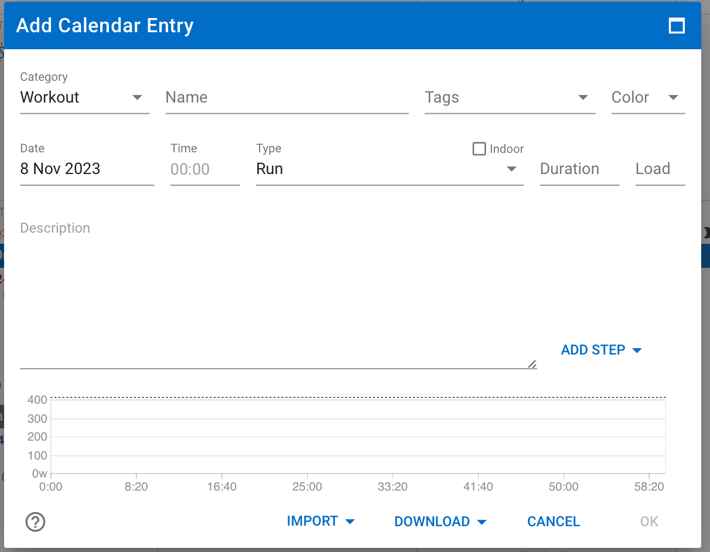Expand the Tags dropdown

(510, 97)
